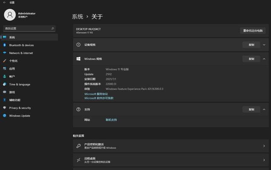Click the 支持 question mark icon

click(x=78, y=109)
